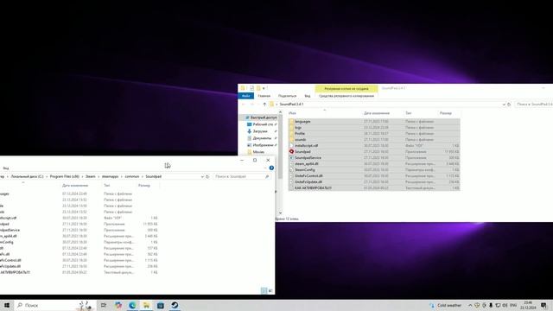Click the Up arrow in SoundPad 3.4.1 window
Screen dimensions: 553x311
pos(264,105)
